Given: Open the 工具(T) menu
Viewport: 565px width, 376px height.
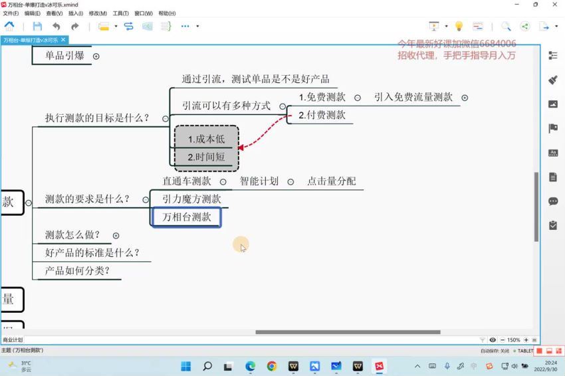Looking at the screenshot, I should pyautogui.click(x=120, y=13).
